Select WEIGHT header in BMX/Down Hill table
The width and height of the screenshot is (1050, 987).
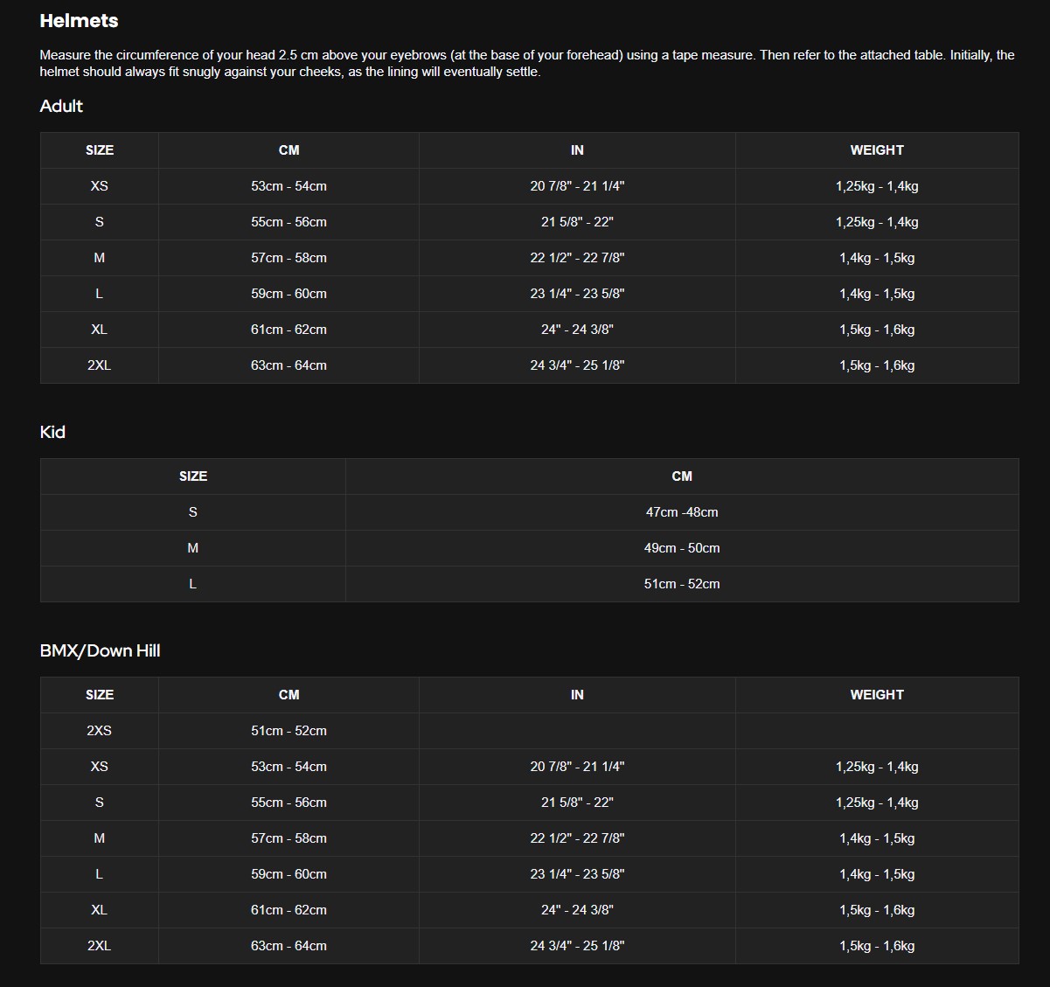[x=877, y=695]
